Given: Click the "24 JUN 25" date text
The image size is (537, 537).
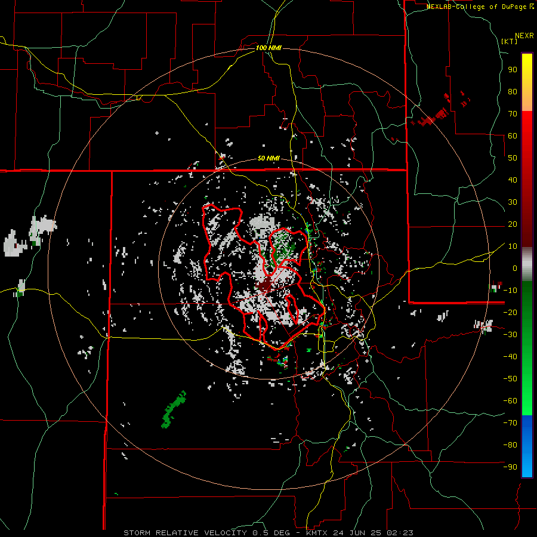Looking at the screenshot, I should coord(358,533).
